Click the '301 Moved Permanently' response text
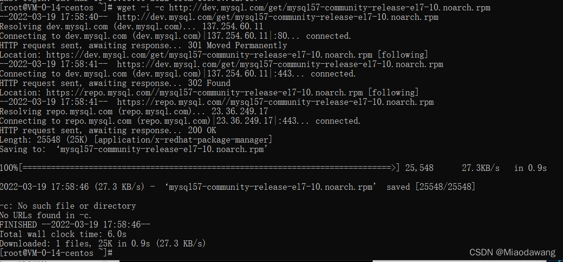The width and height of the screenshot is (563, 262). (x=247, y=45)
